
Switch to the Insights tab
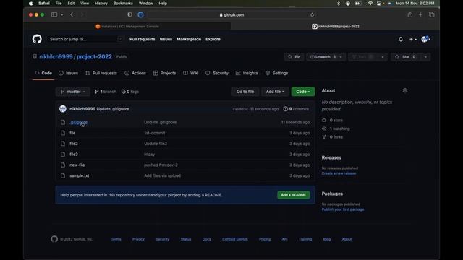247,73
